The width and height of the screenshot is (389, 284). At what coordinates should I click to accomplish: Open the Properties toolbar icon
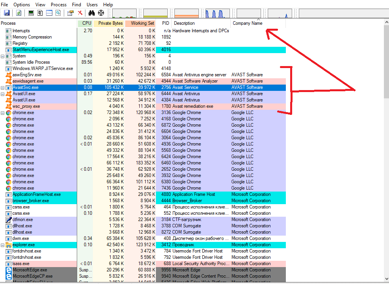(x=70, y=13)
